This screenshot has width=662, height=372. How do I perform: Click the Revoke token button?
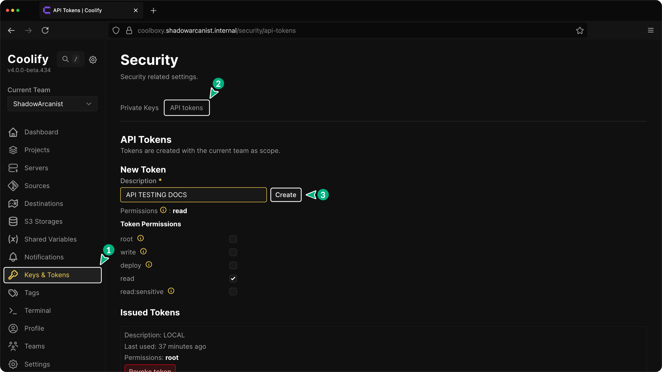(150, 369)
